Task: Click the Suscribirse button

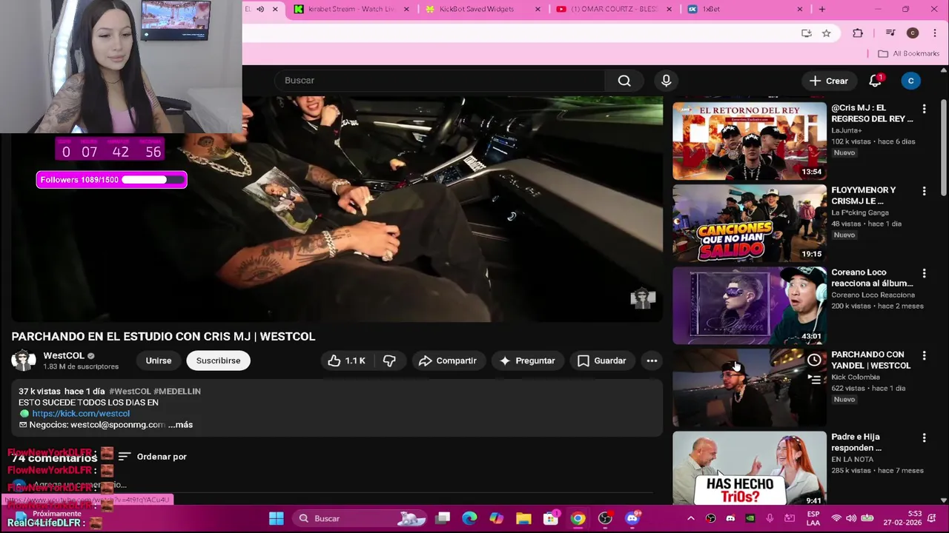Action: click(x=218, y=361)
